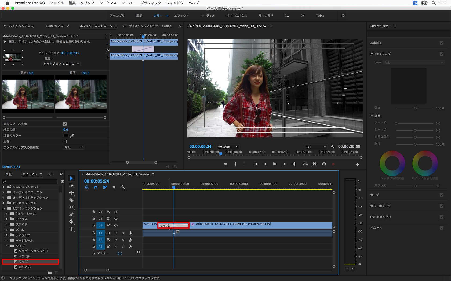
Task: Open the 全体表示 zoom level dropdown
Action: [x=228, y=147]
